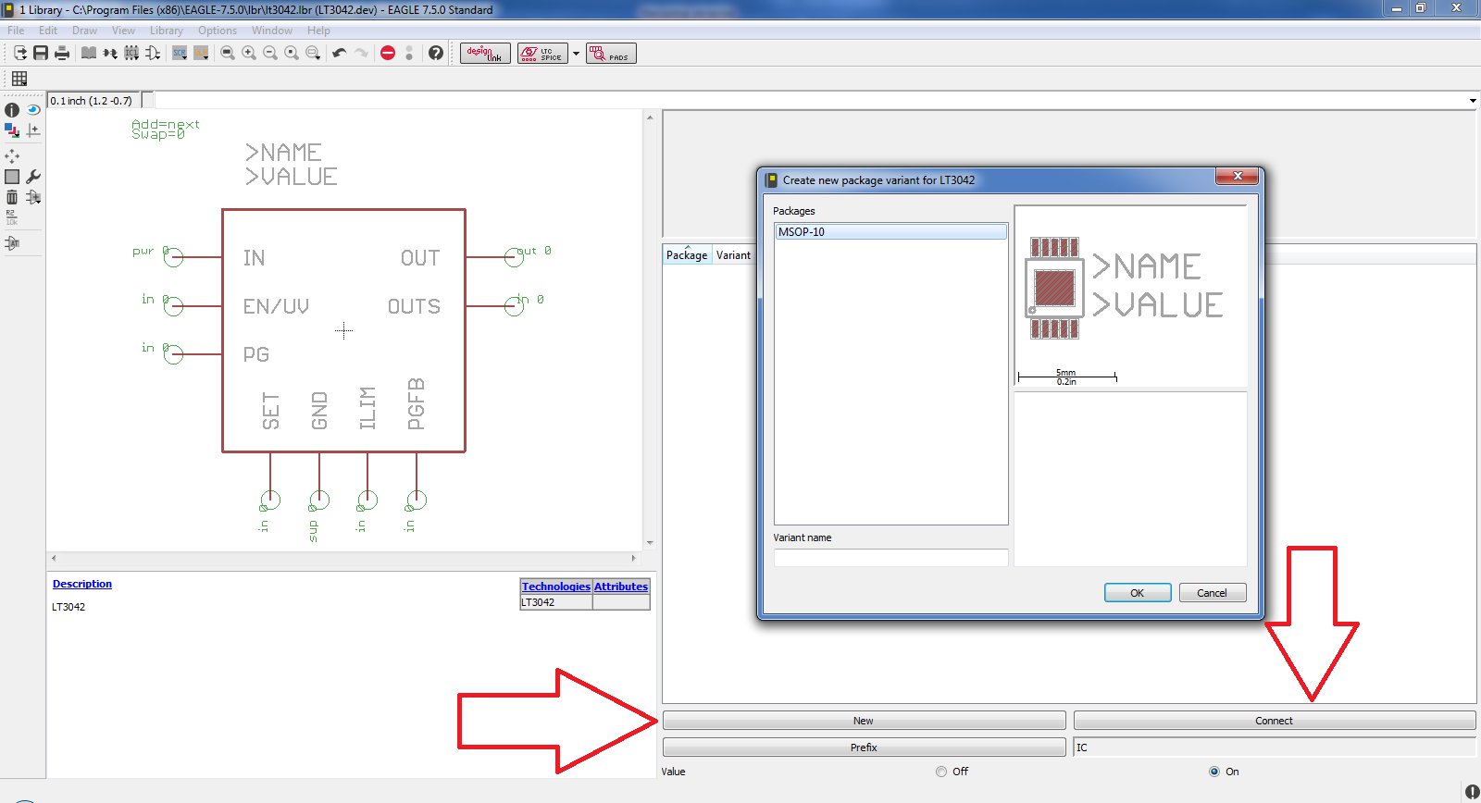Select the Change wrench tool
Image resolution: width=1481 pixels, height=803 pixels.
click(x=33, y=176)
